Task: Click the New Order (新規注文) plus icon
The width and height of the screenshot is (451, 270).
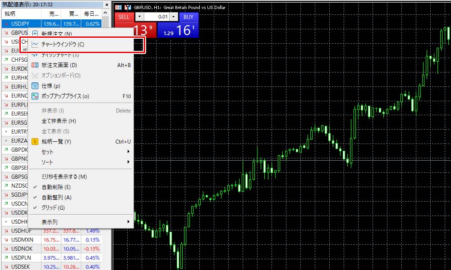Action: click(35, 34)
